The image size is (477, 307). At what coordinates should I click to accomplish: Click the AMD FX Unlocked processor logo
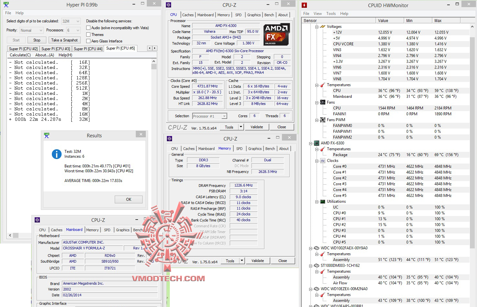click(x=276, y=34)
